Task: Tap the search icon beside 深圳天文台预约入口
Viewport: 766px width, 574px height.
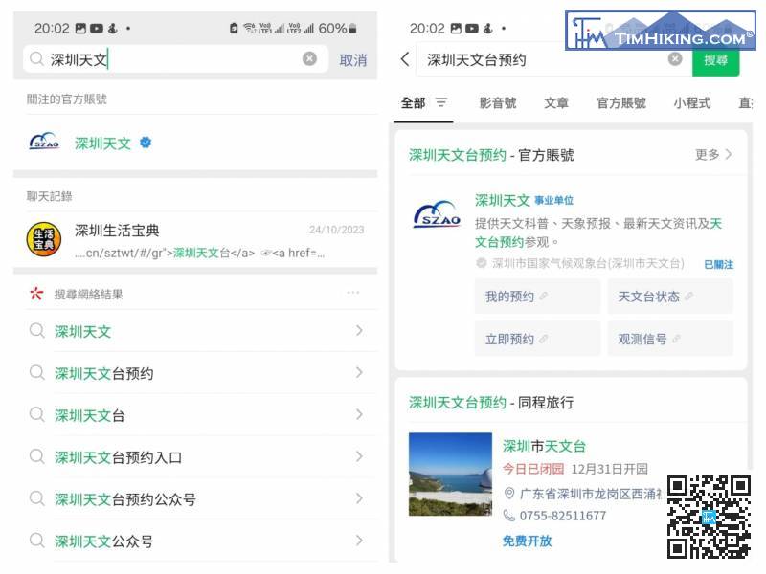Action: (x=37, y=457)
